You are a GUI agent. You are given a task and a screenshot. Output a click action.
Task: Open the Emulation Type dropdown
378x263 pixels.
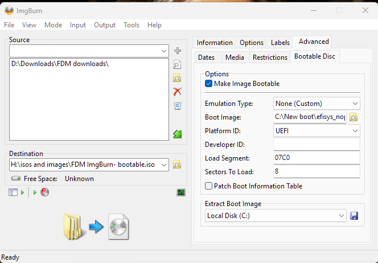[355, 104]
